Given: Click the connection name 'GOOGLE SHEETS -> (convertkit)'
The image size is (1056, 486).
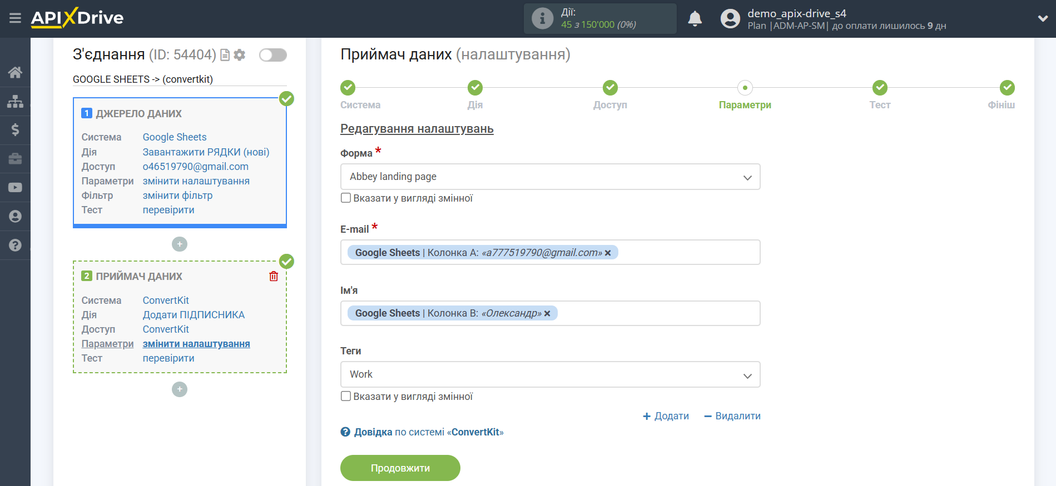Looking at the screenshot, I should [143, 79].
